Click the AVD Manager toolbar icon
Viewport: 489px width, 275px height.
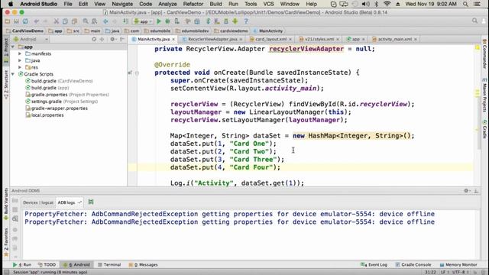pos(217,21)
